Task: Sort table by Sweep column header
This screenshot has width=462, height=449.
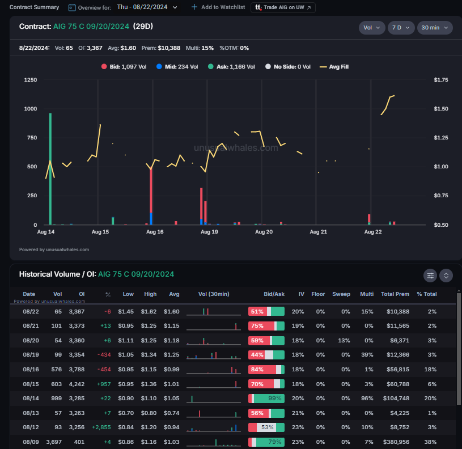Action: 341,294
